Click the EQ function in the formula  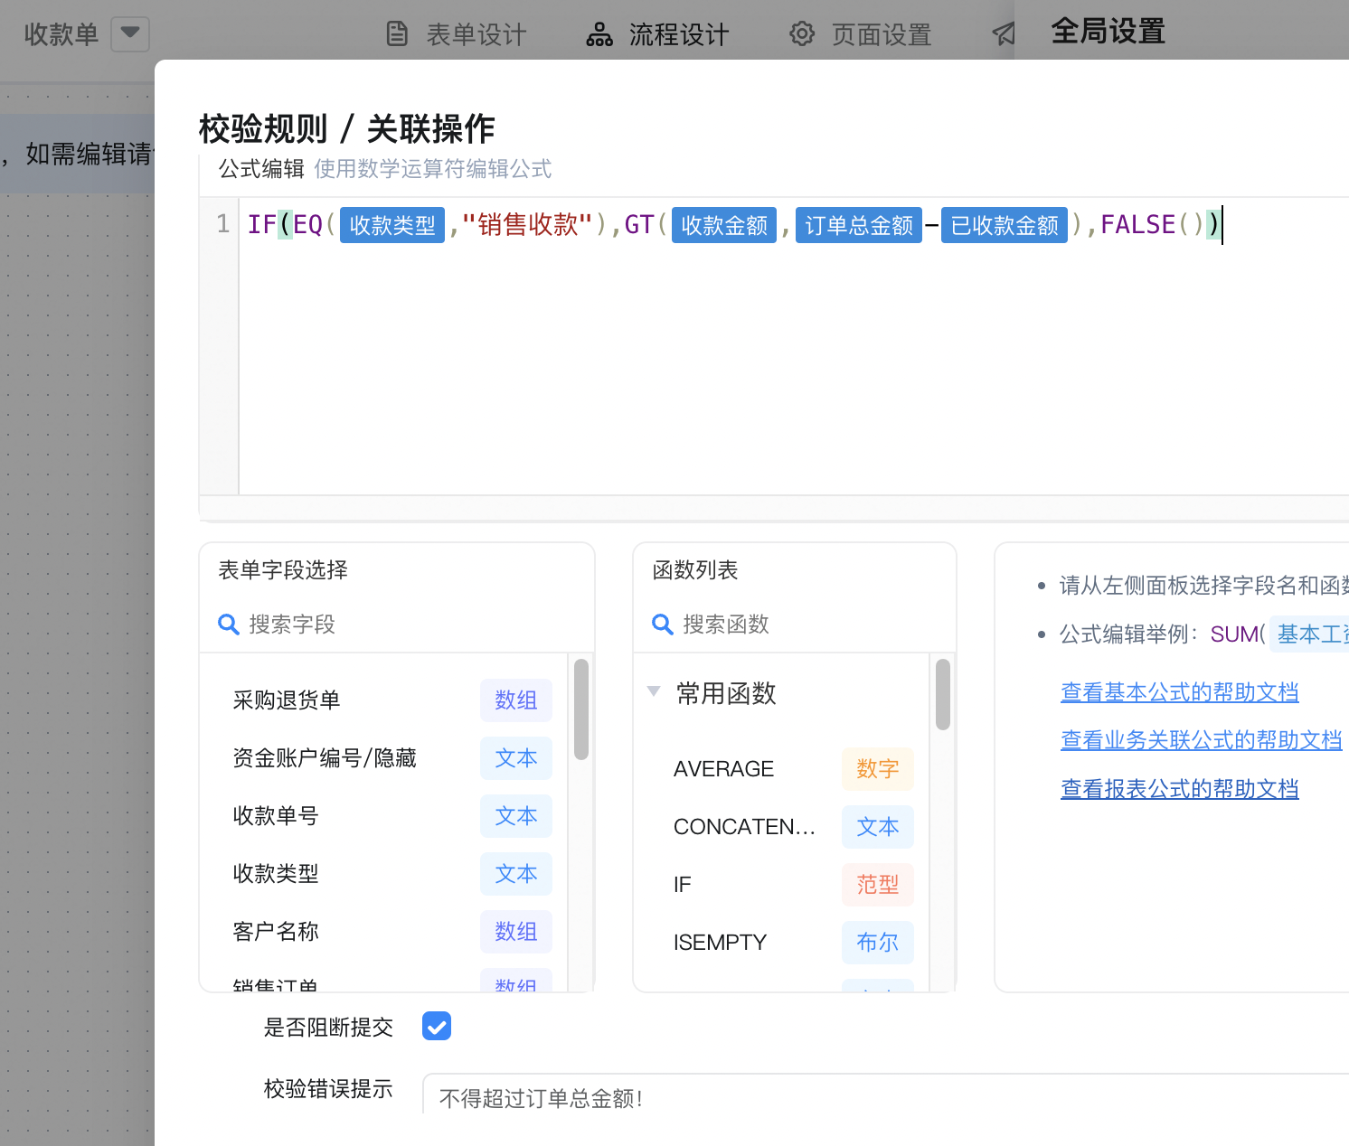(x=308, y=224)
